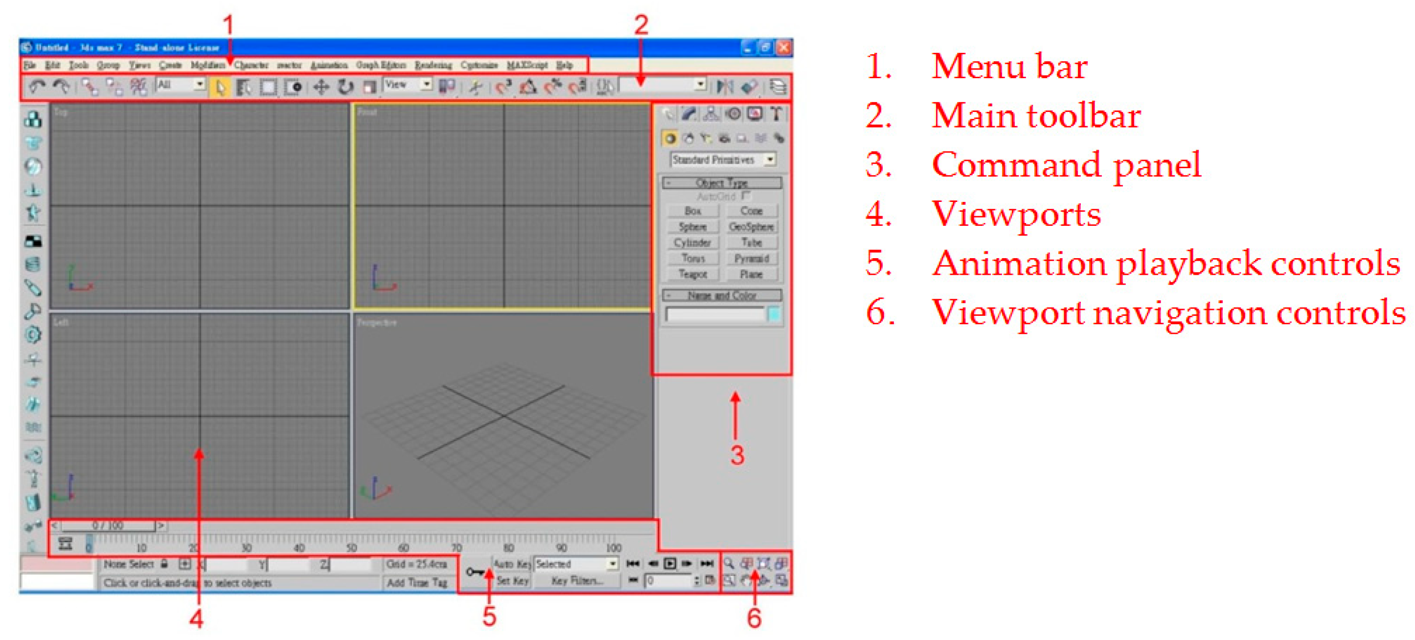Click the Teapot primitive button
Image resolution: width=1415 pixels, height=640 pixels.
tap(693, 274)
